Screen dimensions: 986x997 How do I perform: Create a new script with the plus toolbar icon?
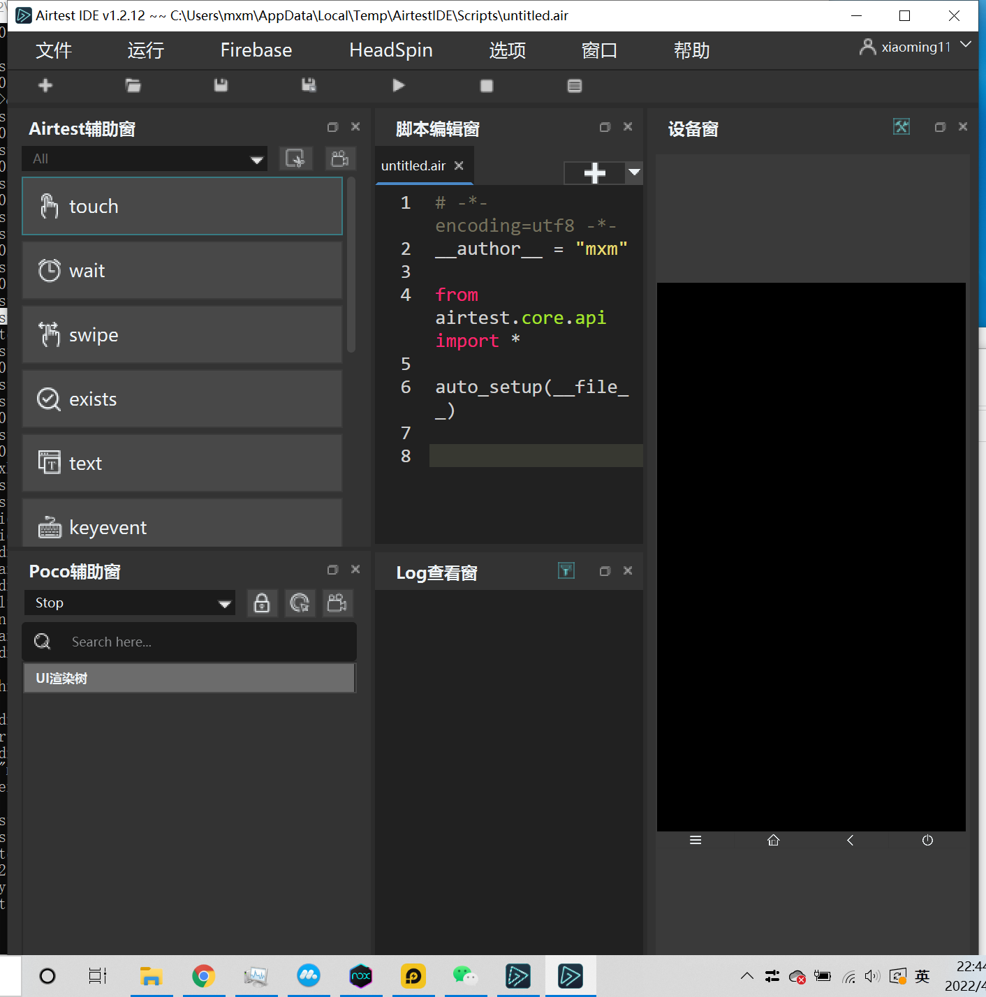click(45, 85)
